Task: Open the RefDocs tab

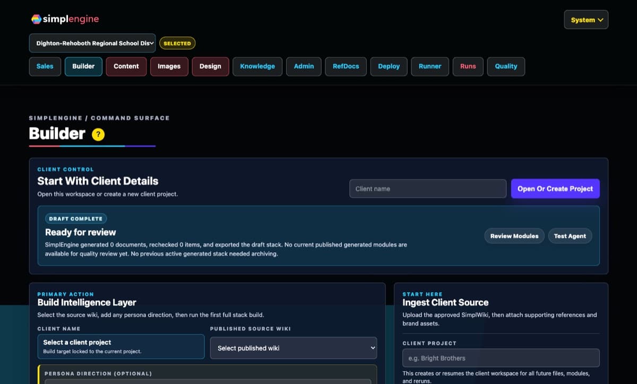Action: (x=346, y=66)
